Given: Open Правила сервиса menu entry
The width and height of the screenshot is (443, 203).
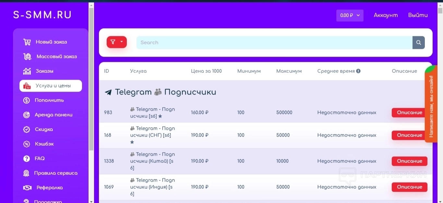Looking at the screenshot, I should coord(56,173).
